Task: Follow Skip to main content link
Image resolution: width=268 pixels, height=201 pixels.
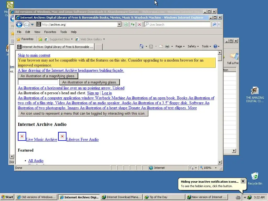Action: [x=34, y=55]
